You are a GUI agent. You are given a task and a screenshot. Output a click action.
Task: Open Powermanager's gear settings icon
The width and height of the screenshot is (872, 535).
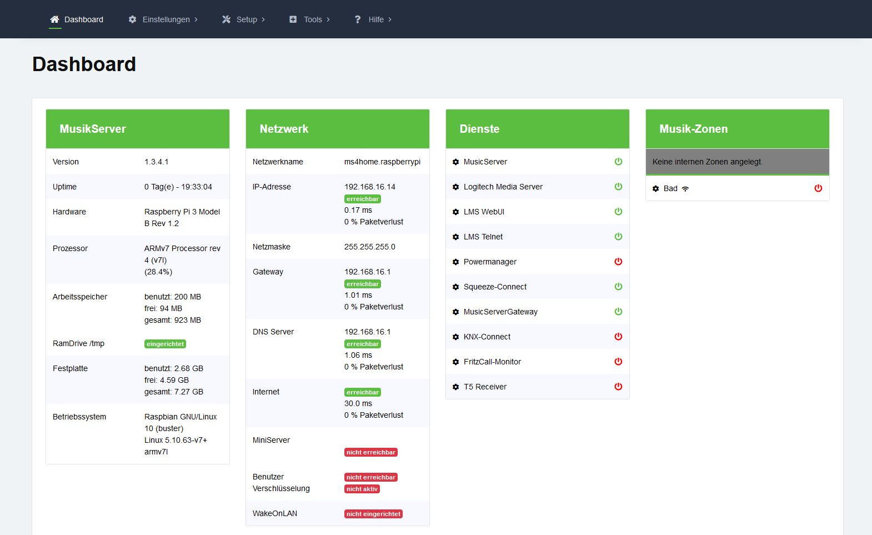(455, 262)
